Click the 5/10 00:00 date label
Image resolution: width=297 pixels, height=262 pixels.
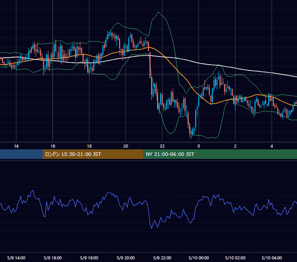click(199, 258)
